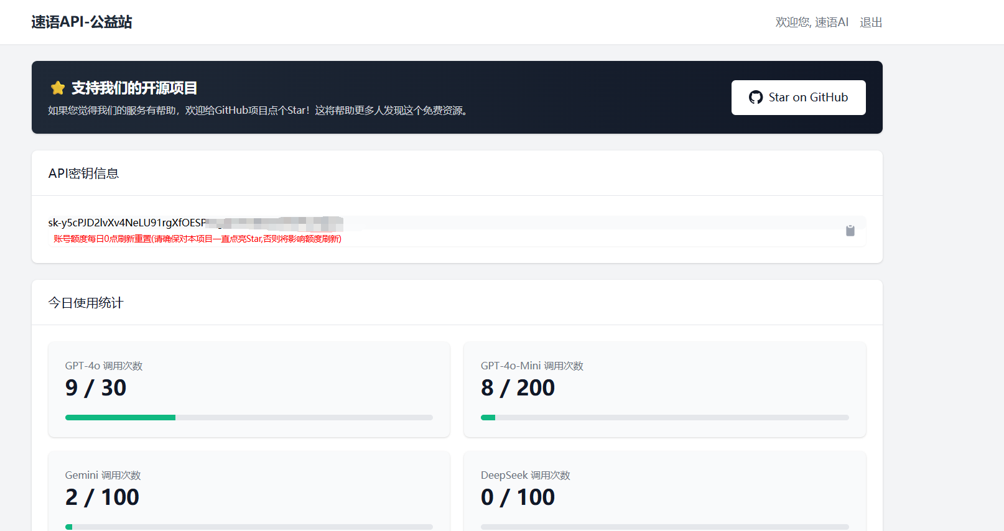This screenshot has width=1004, height=531.
Task: Click the Gemini 调用次数 label
Action: 103,475
